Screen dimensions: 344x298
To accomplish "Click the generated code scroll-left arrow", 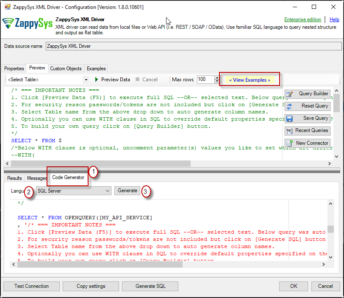I will point(14,265).
